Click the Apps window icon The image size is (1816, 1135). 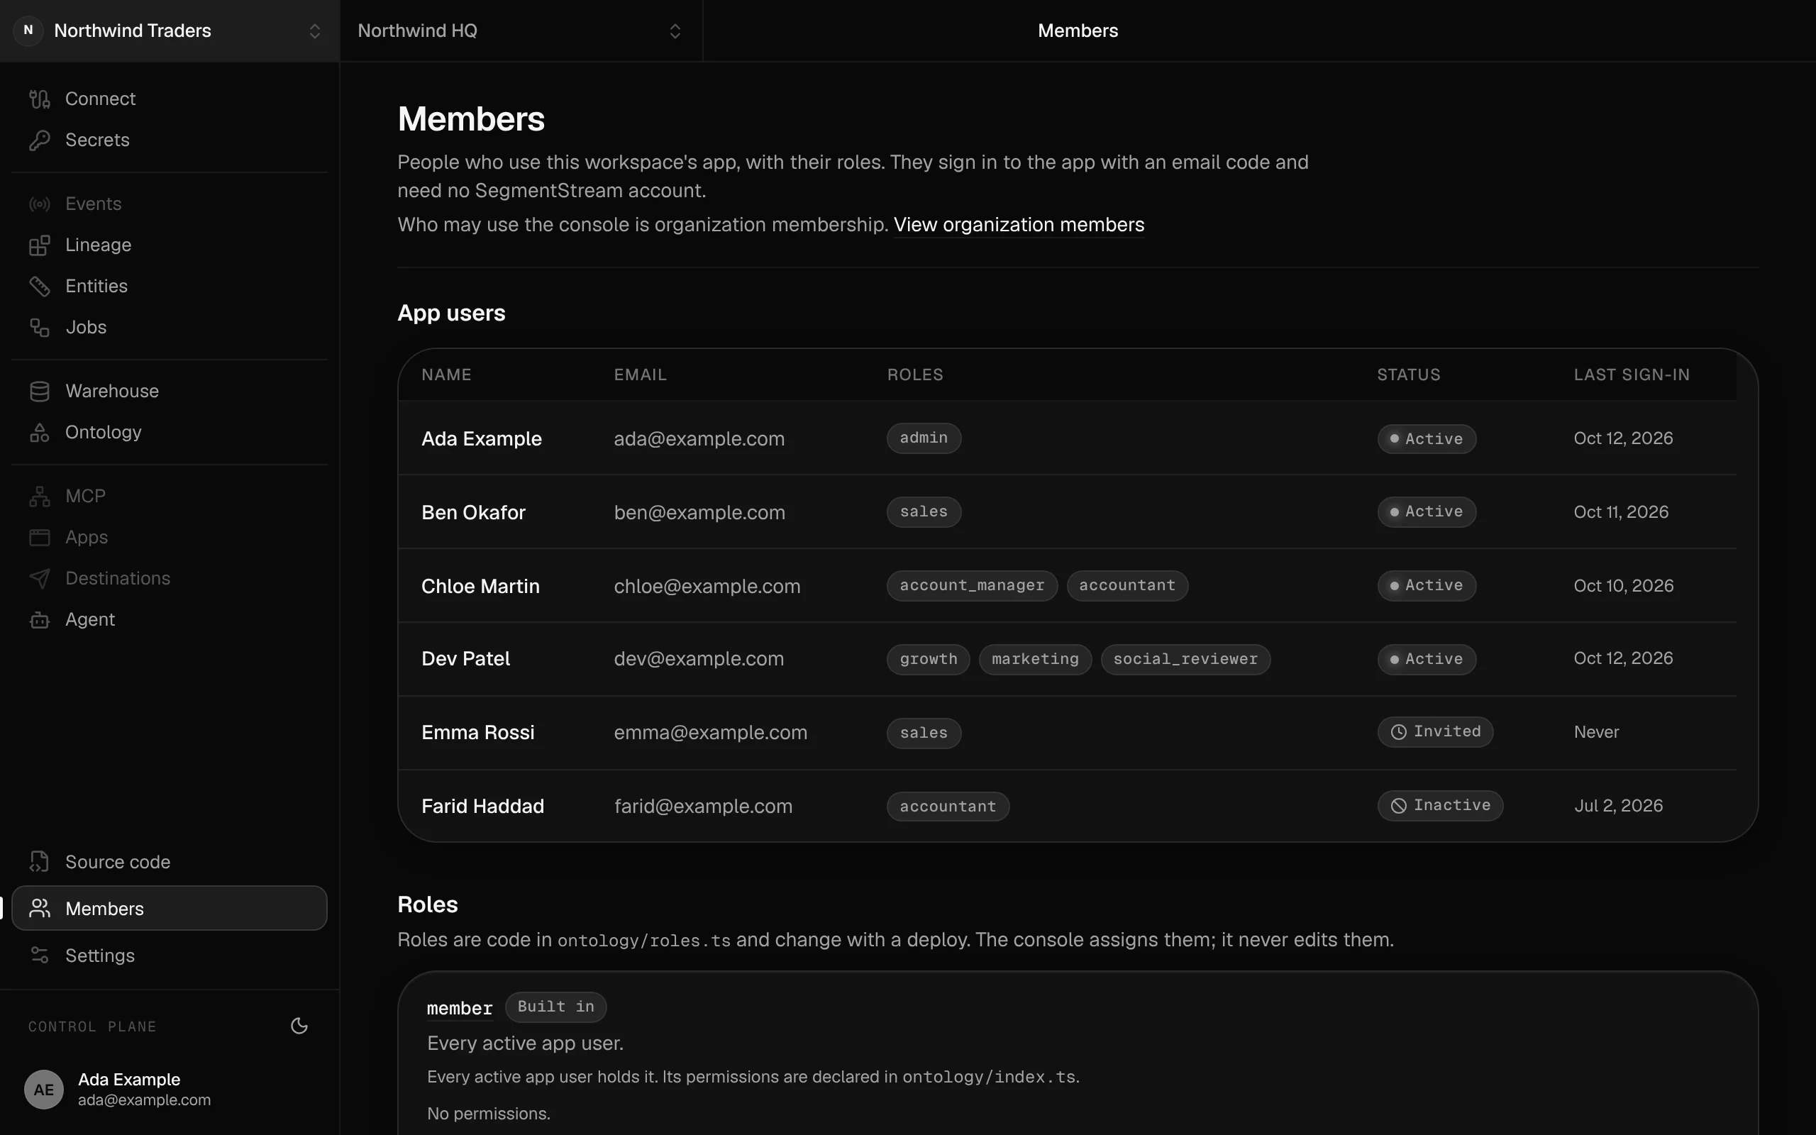tap(39, 538)
